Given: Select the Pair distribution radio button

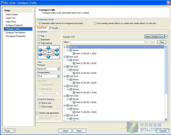Looking at the screenshot, I should (x=39, y=36).
